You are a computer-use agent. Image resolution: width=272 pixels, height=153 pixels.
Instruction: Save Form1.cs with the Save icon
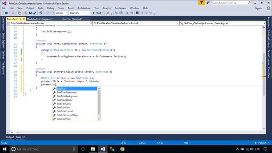[30, 13]
